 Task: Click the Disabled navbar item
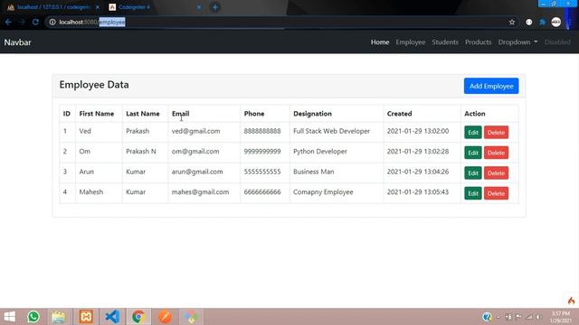tap(557, 42)
